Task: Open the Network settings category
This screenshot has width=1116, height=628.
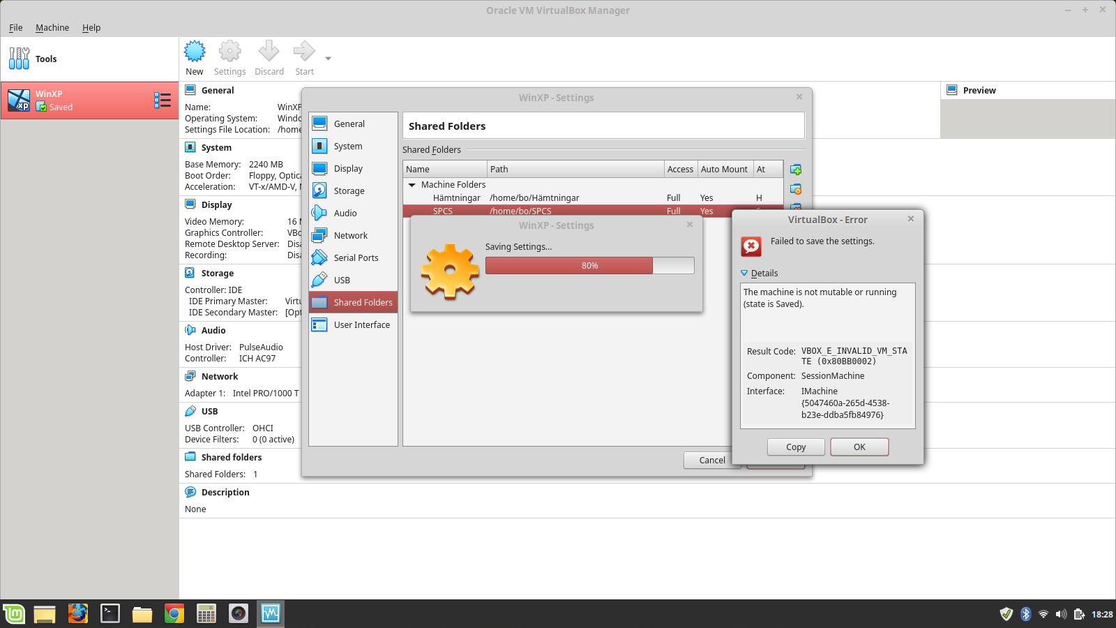Action: point(353,235)
